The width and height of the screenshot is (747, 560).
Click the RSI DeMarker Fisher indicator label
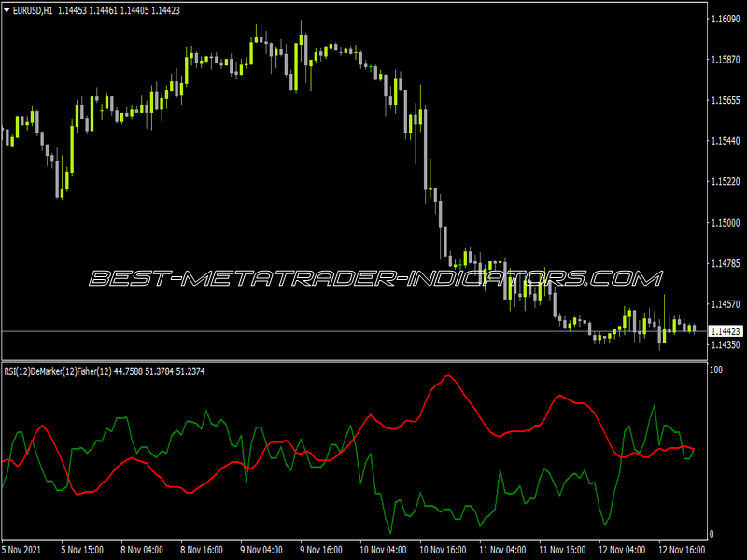click(105, 371)
